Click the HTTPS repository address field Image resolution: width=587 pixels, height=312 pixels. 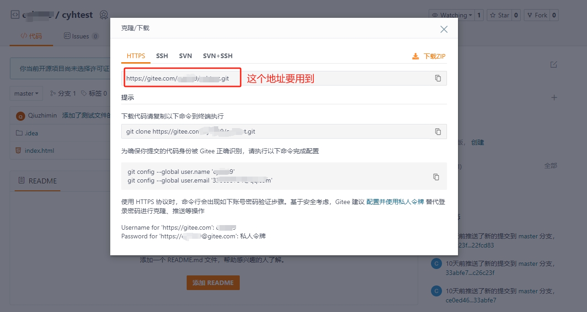coord(284,78)
